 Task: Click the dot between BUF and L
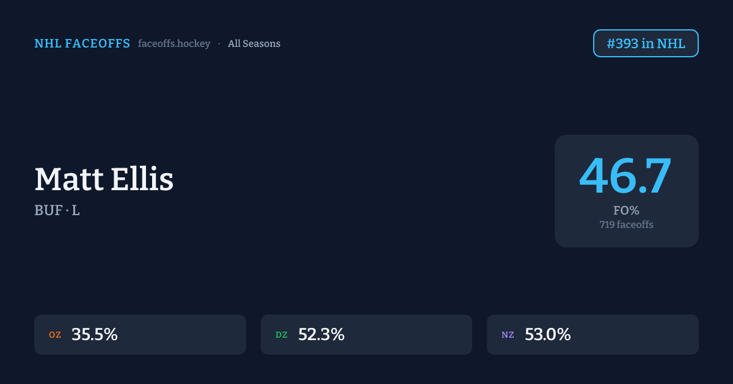pyautogui.click(x=67, y=211)
